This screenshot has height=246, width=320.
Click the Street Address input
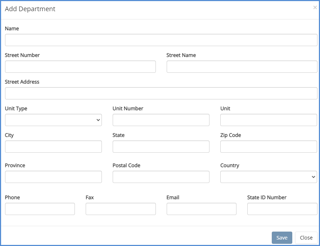pyautogui.click(x=161, y=93)
